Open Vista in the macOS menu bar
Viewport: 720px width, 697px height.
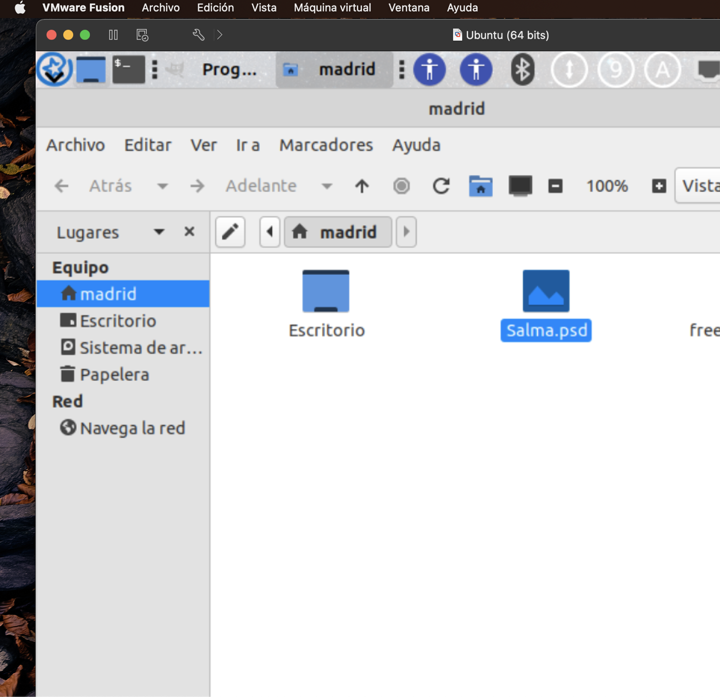[x=264, y=8]
